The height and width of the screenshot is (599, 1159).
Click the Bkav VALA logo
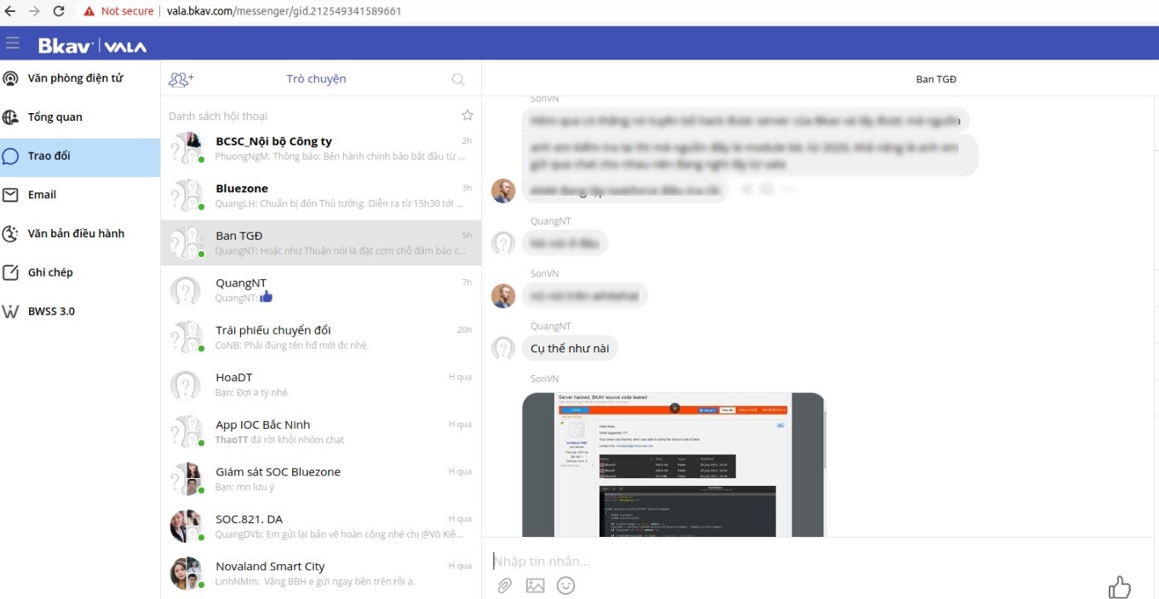92,46
